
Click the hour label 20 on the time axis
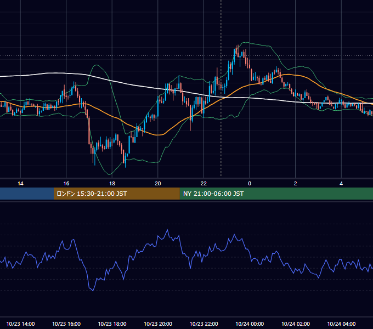pyautogui.click(x=158, y=184)
